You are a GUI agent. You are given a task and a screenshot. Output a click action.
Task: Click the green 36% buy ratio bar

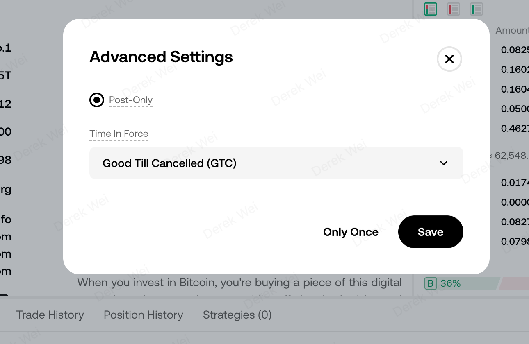click(x=462, y=283)
